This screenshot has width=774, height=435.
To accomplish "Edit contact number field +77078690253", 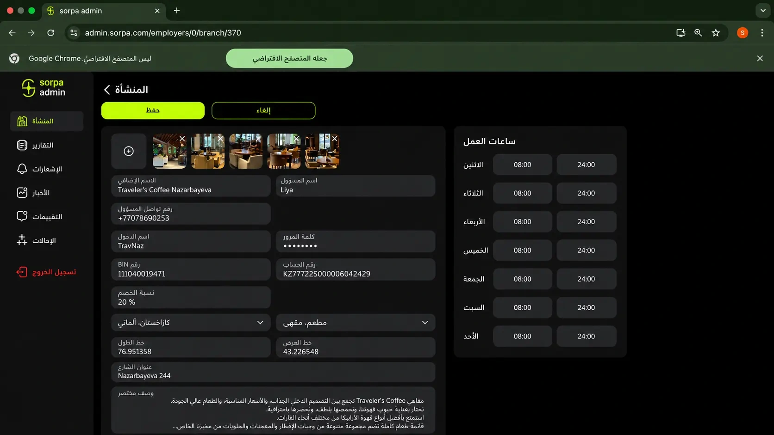I will click(191, 214).
